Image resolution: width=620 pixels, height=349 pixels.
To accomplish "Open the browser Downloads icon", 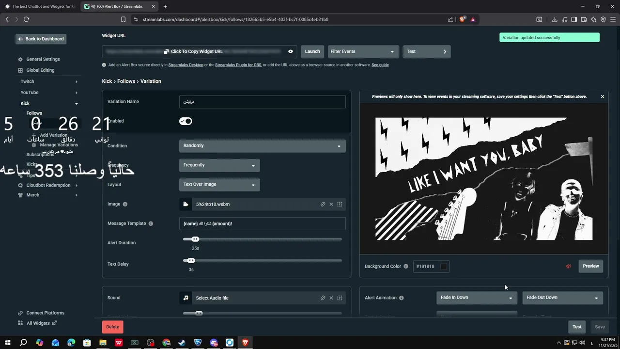I will tap(555, 19).
